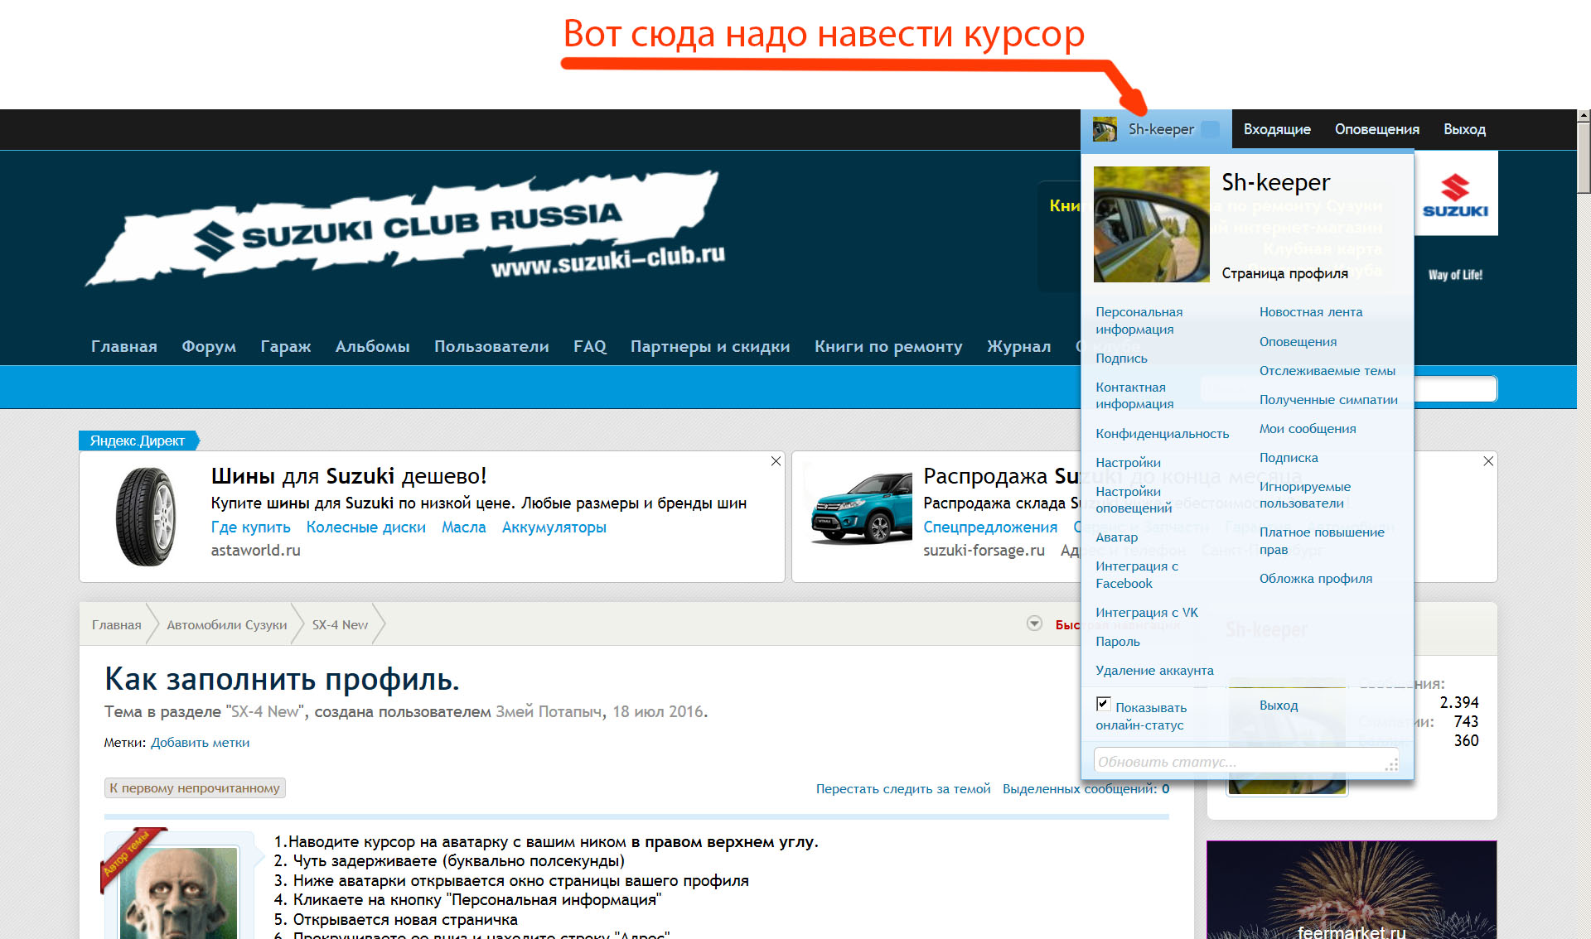Open Настройки in account popup
This screenshot has width=1591, height=939.
(1128, 462)
